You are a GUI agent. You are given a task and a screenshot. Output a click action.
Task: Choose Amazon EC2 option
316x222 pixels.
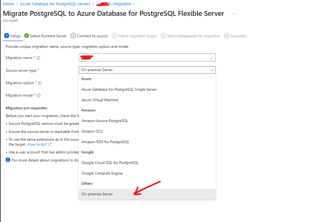tap(147, 131)
